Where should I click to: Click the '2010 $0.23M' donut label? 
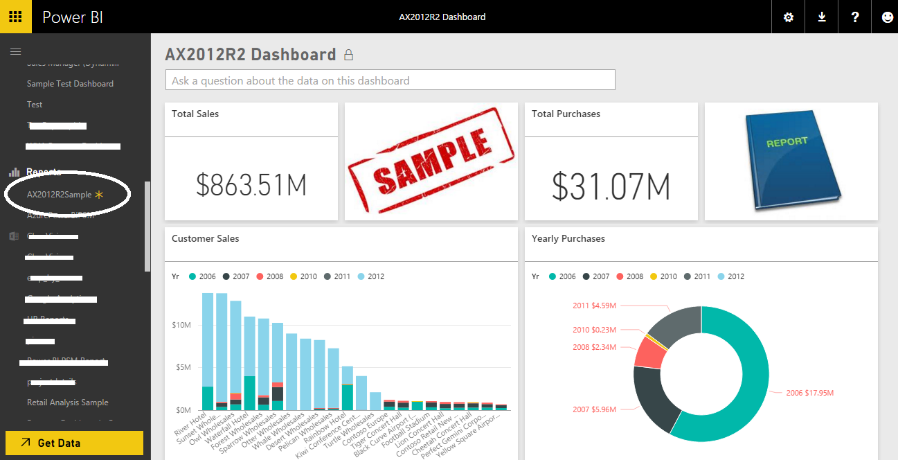point(595,330)
